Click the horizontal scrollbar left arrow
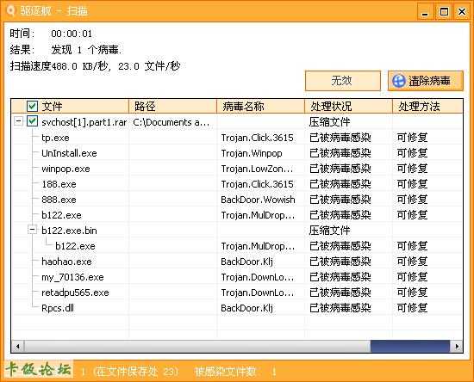The image size is (474, 382). pos(17,347)
